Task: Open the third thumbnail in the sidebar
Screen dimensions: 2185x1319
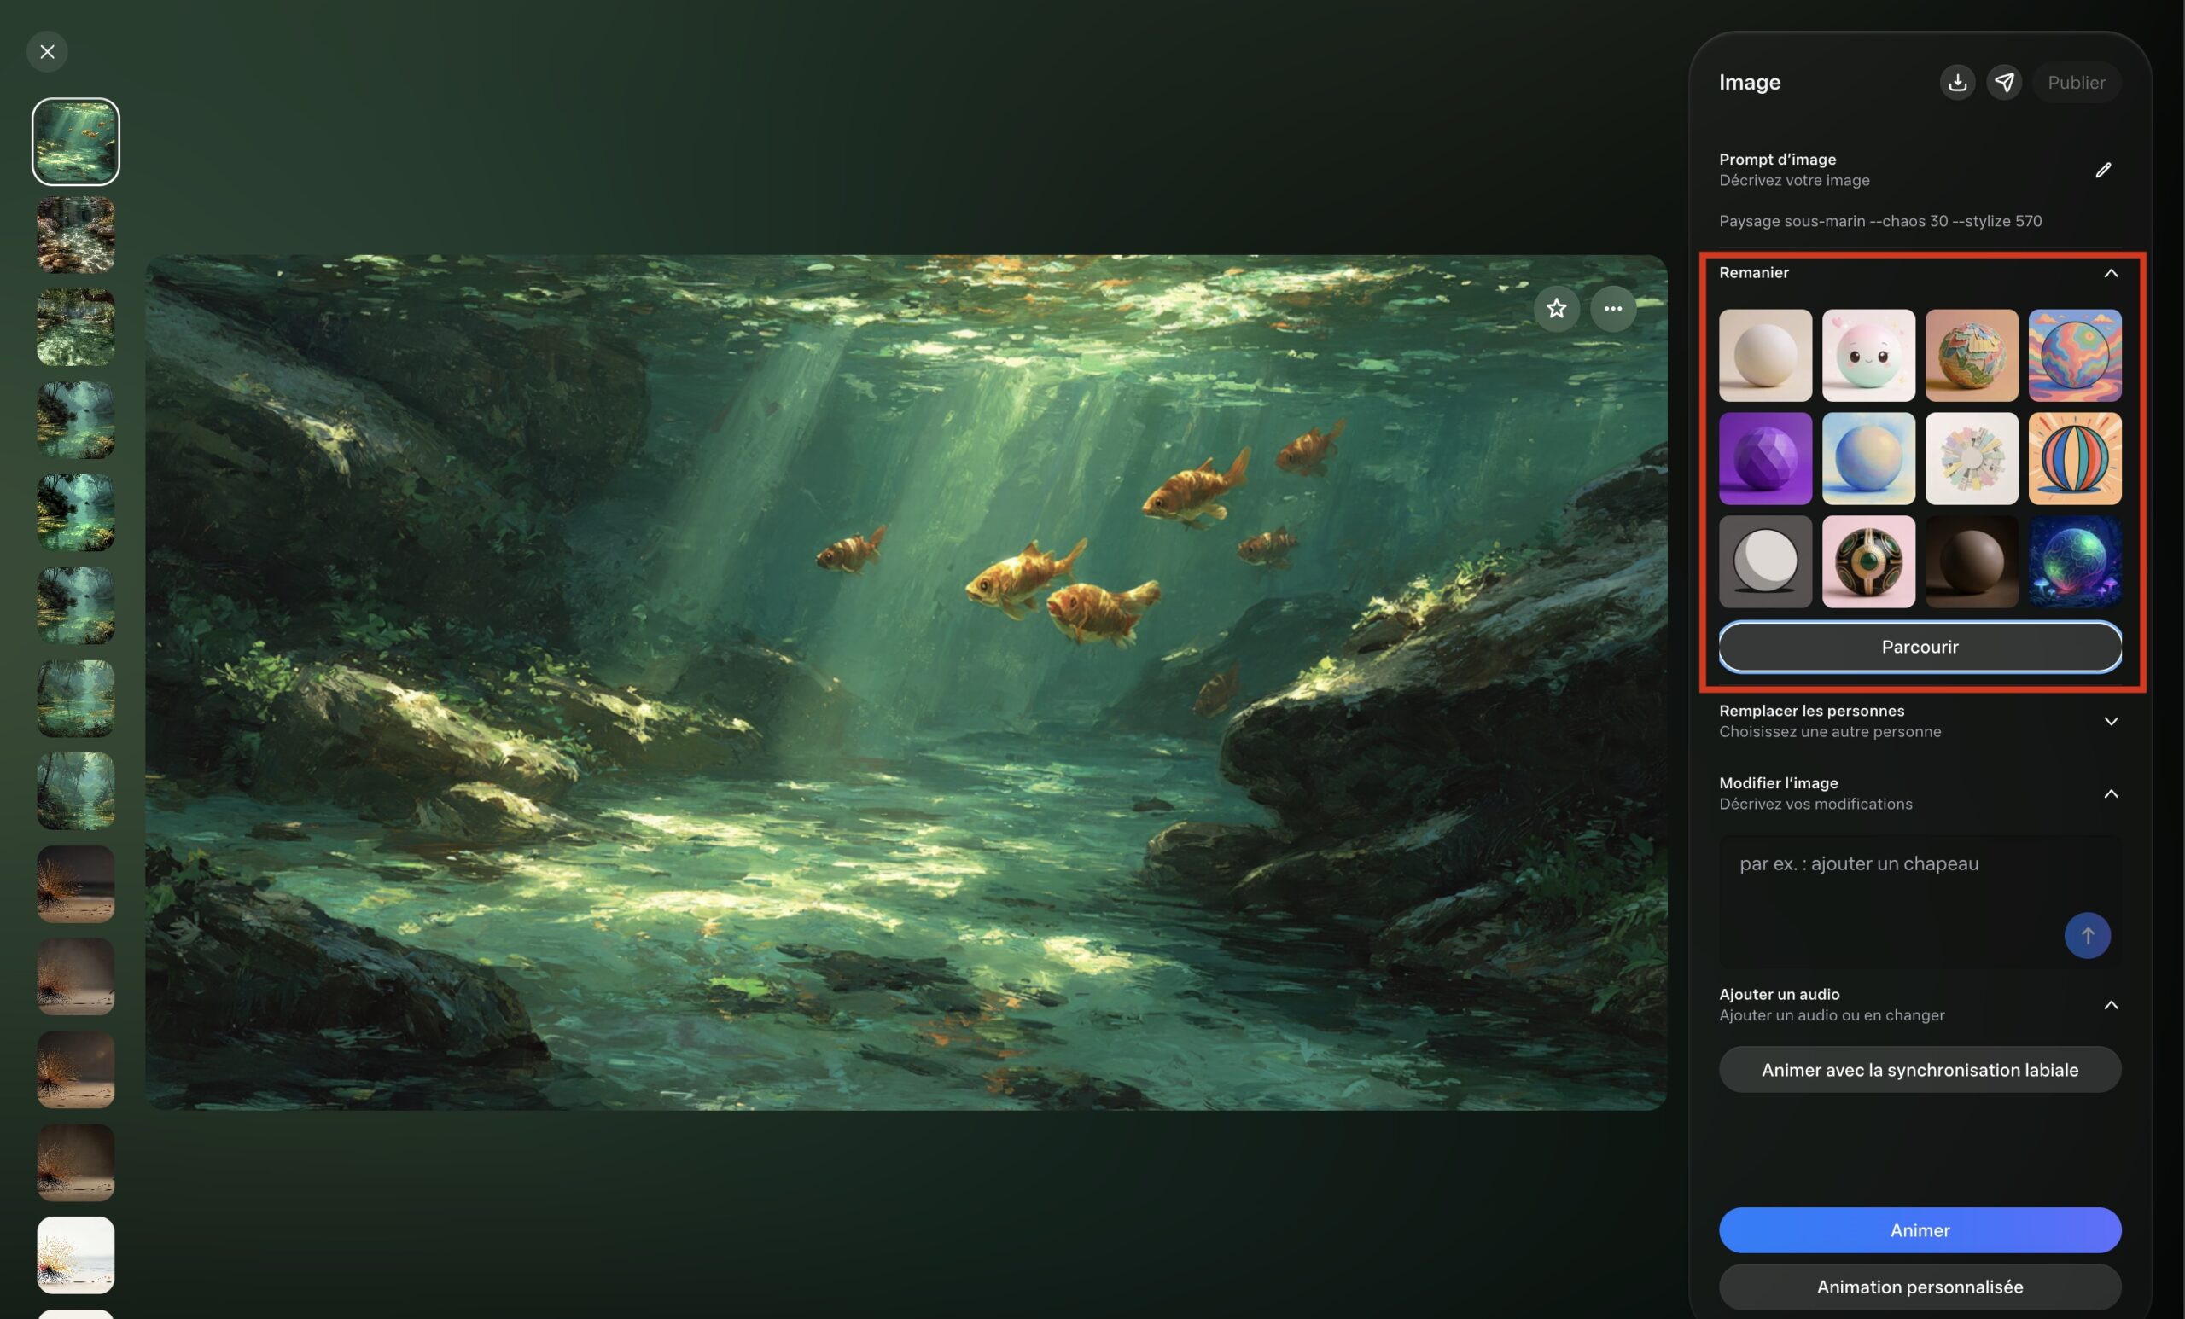Action: 75,327
